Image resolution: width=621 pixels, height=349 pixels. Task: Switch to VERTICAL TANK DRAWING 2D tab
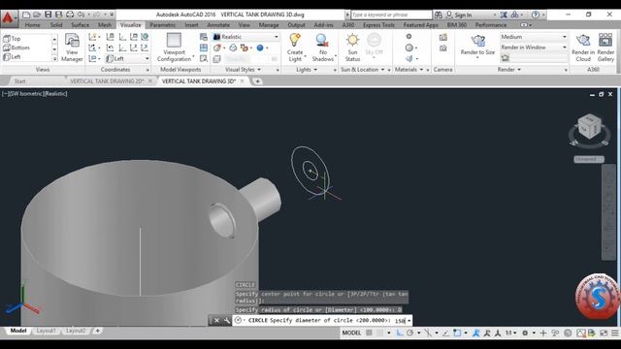pos(107,81)
